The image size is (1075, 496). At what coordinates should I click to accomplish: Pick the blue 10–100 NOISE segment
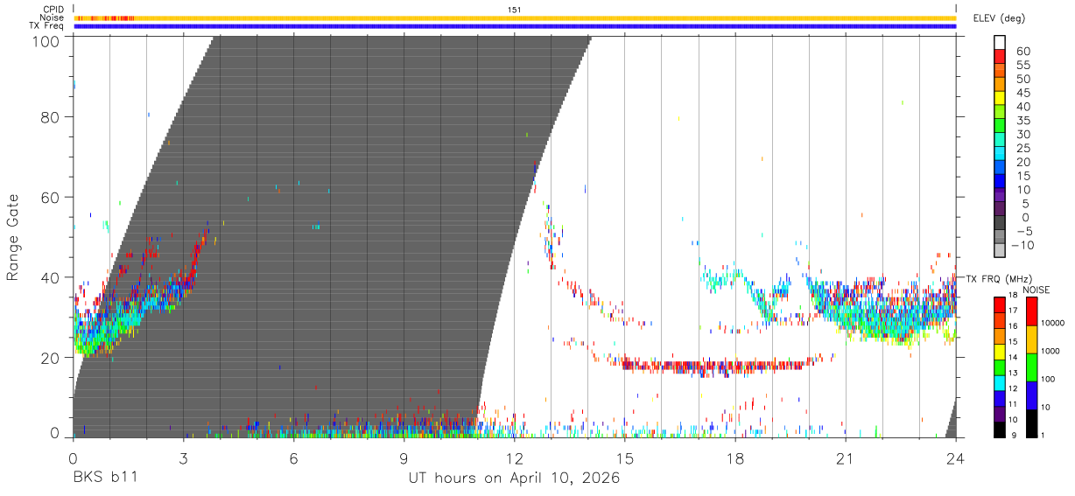(x=1032, y=395)
